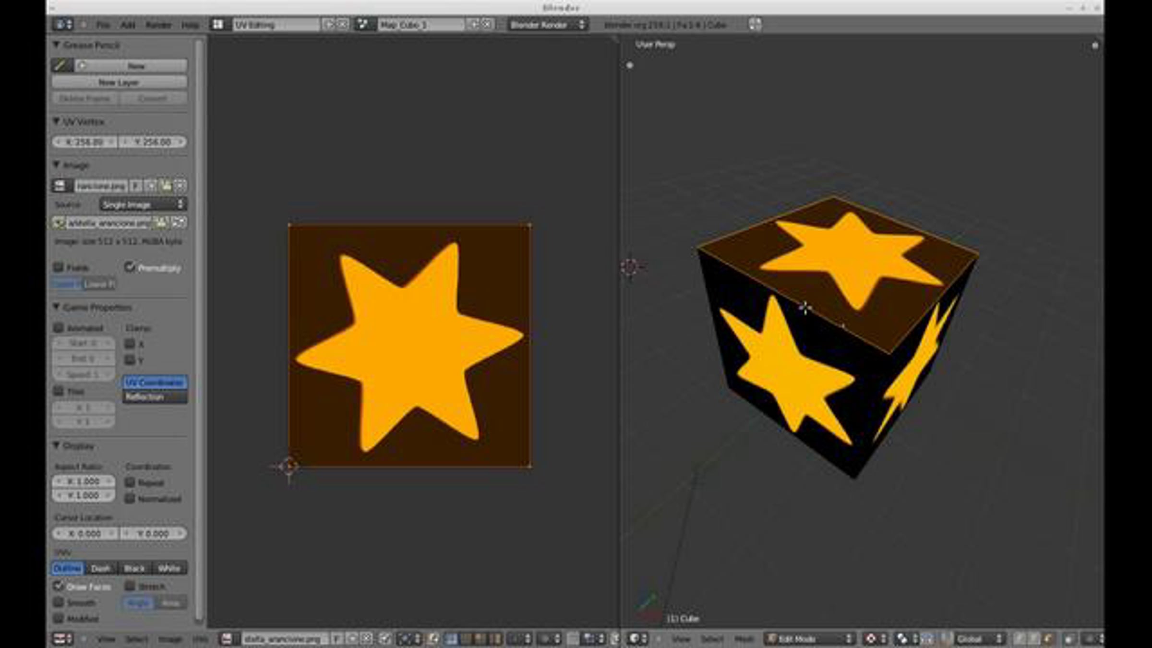This screenshot has width=1152, height=648.
Task: Click the 3D view editor type icon
Action: (x=636, y=638)
